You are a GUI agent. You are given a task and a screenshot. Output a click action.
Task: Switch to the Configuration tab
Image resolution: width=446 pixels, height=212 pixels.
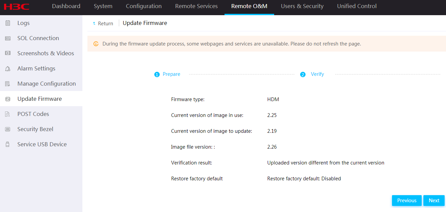pyautogui.click(x=144, y=6)
